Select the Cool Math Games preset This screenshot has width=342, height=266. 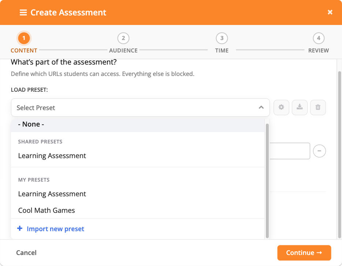point(138,210)
